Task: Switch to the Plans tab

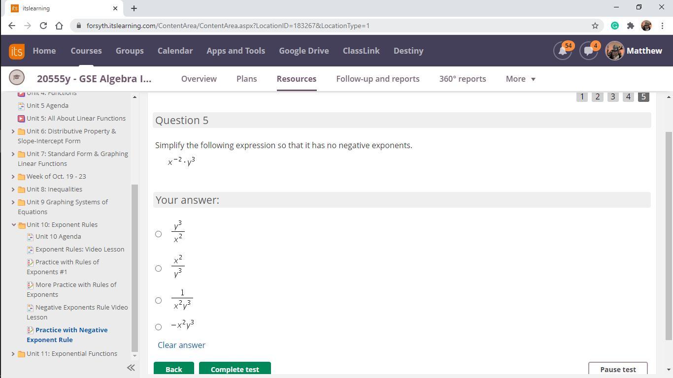Action: (246, 79)
